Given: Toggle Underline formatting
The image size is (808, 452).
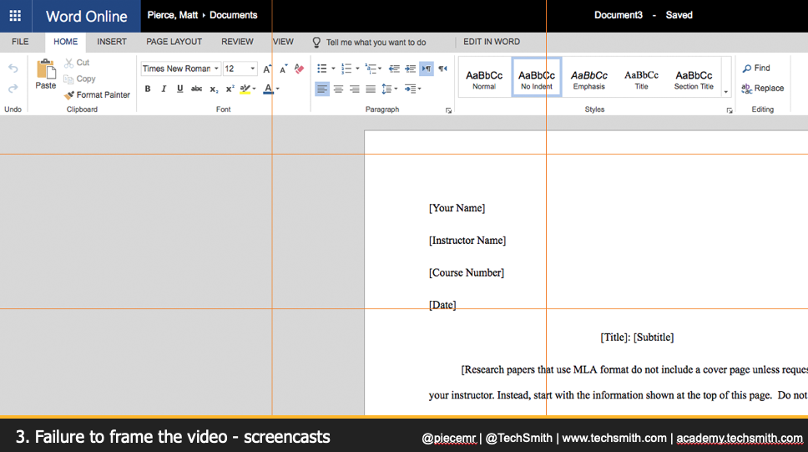Looking at the screenshot, I should click(x=179, y=89).
